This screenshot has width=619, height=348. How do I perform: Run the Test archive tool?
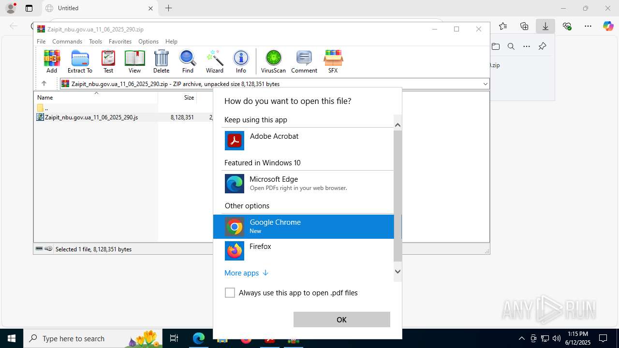108,61
